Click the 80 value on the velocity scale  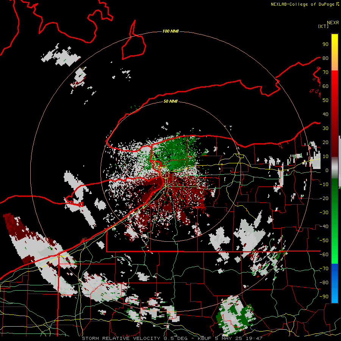pos(325,58)
